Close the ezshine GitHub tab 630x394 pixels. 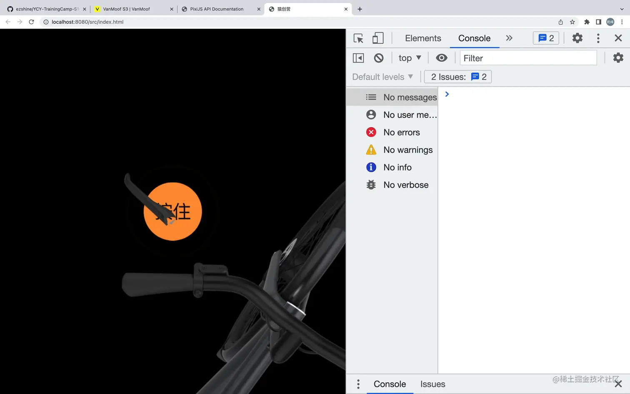click(85, 9)
